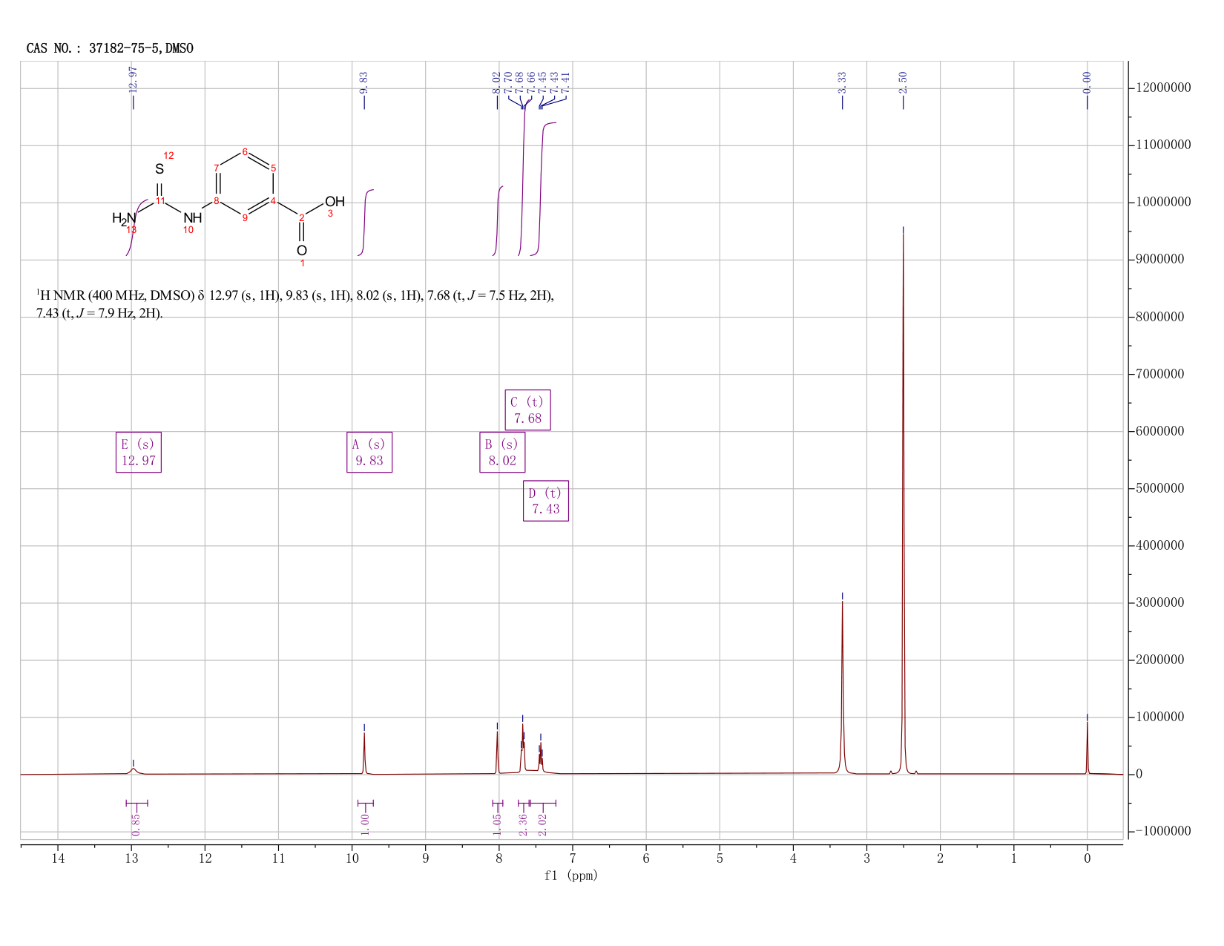Select the sulfur atom S in the structure
Screen dimensions: 1224x946
click(159, 170)
